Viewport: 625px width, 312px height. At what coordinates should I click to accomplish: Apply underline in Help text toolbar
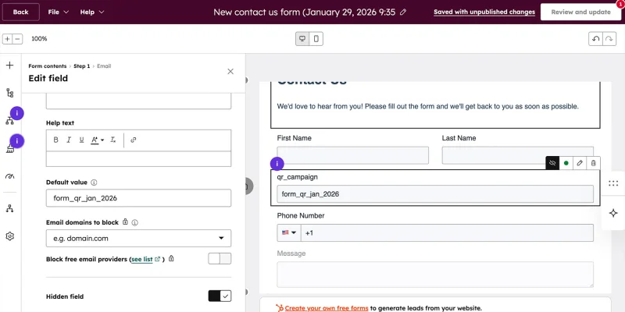82,140
